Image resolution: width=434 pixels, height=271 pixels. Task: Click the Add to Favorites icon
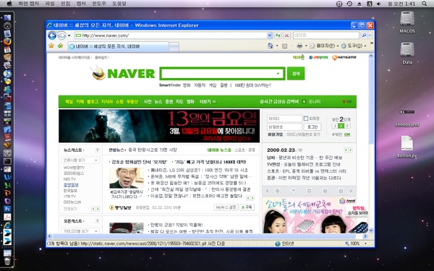point(60,46)
